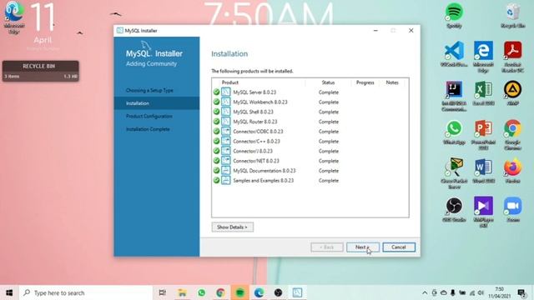The width and height of the screenshot is (534, 300).
Task: Select the MySQL Workbench 8.0.23 row
Action: [x=310, y=102]
